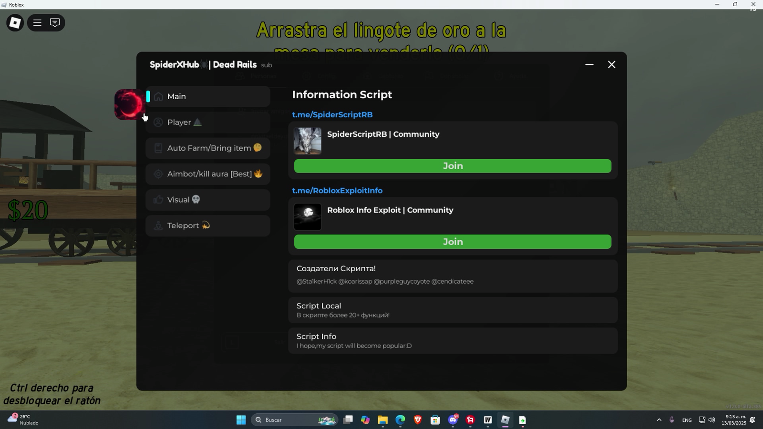Open the Auto Farm/Bring item tab
Image resolution: width=763 pixels, height=429 pixels.
208,148
